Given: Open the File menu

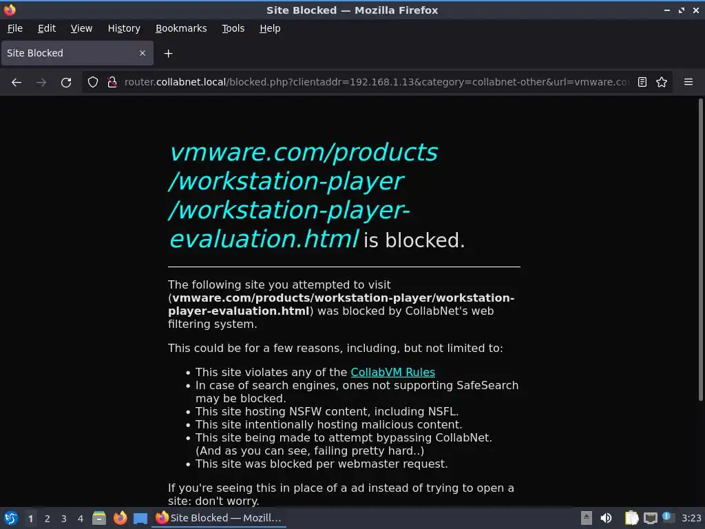Looking at the screenshot, I should point(15,28).
